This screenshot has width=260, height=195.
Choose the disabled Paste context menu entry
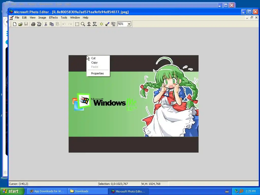[x=98, y=67]
